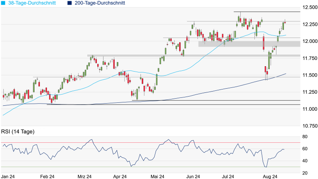Click the dark blue 200-Tage-Durchschnitt legend swatch
This screenshot has width=318, height=179.
tap(69, 3)
